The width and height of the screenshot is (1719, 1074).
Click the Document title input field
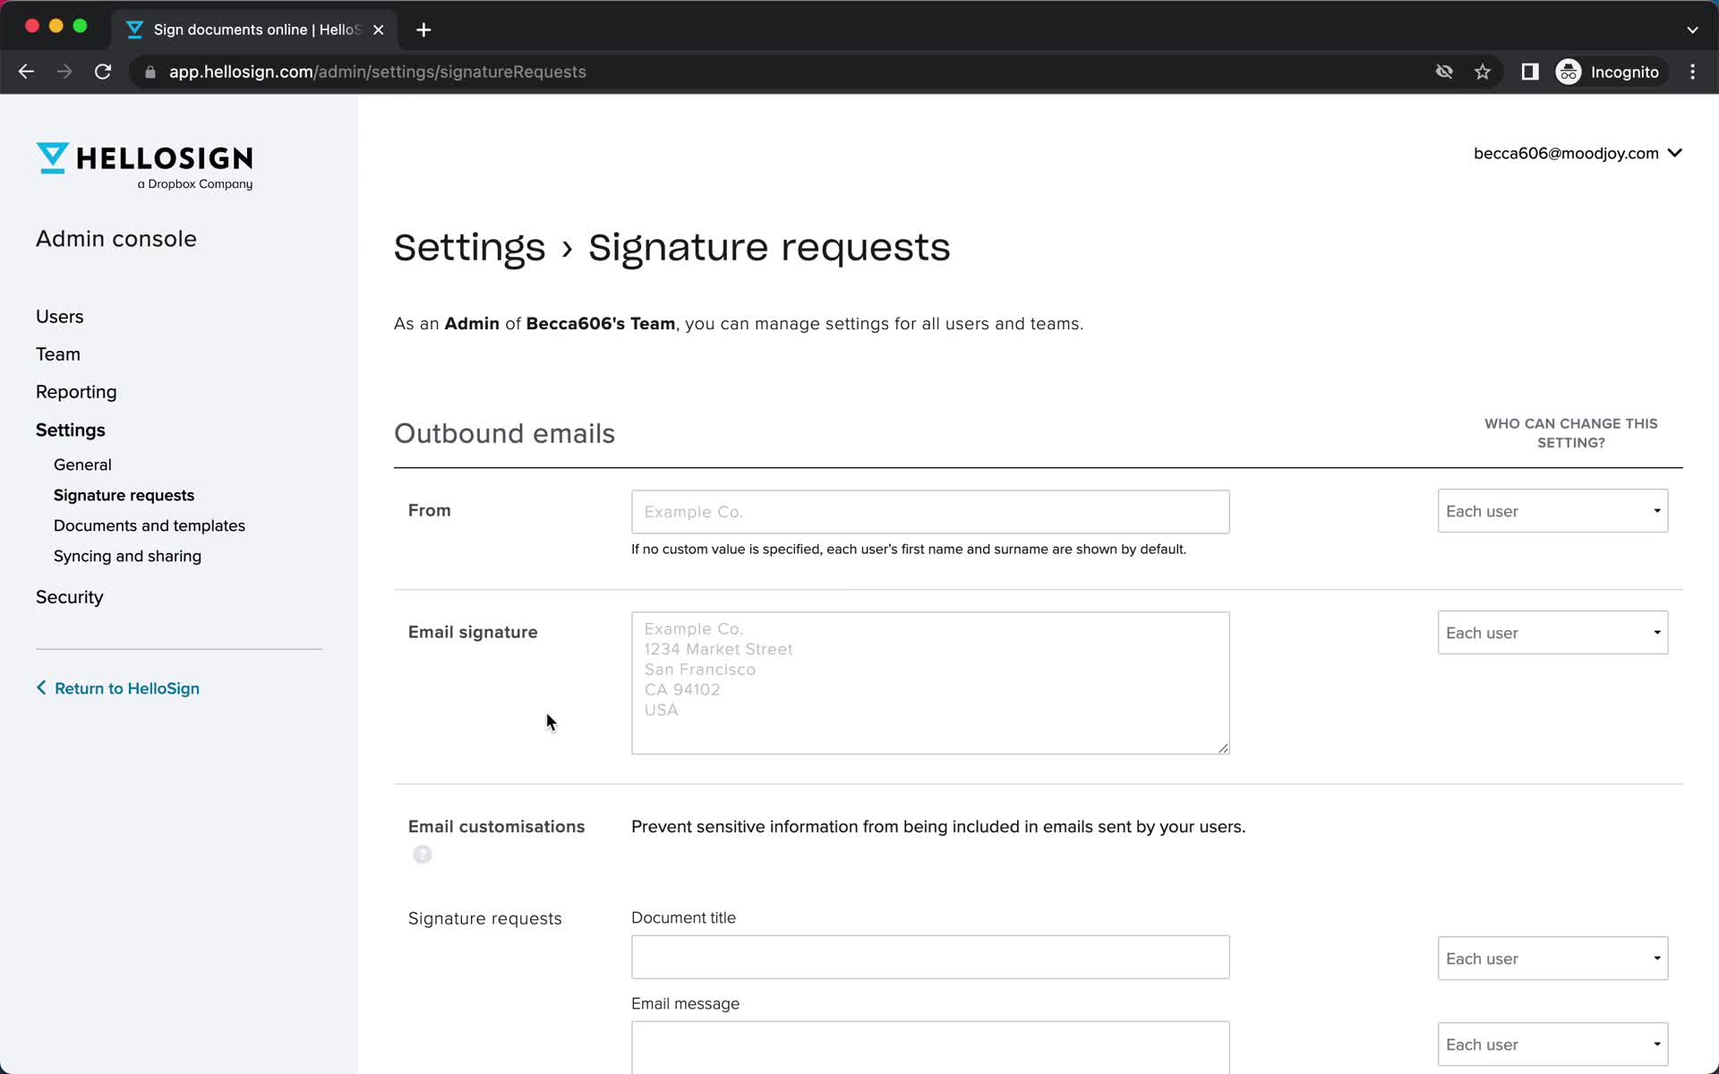[x=928, y=958]
